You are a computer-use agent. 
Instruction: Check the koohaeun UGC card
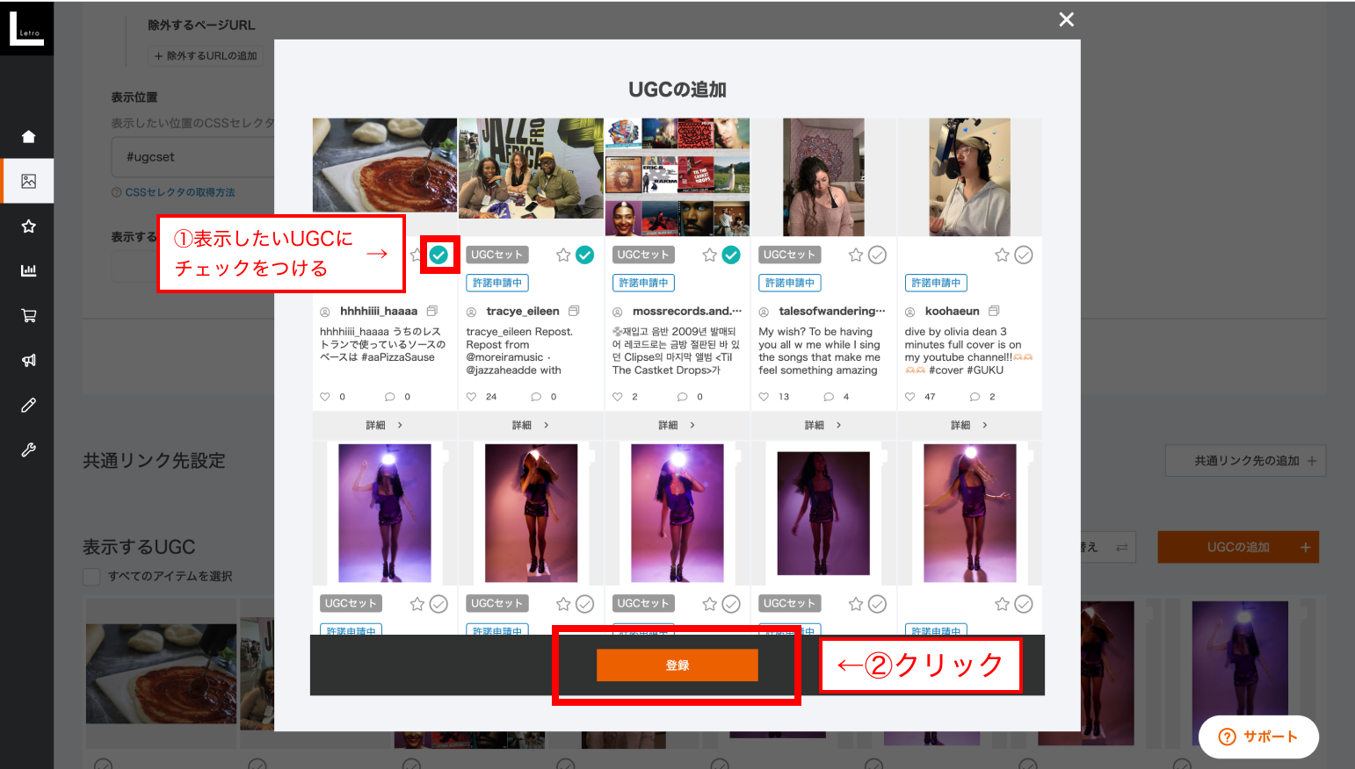(x=1024, y=255)
